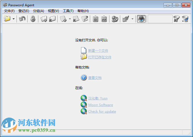This screenshot has height=137, width=193.
Task: Click the 打开已存在文件 link
Action: pyautogui.click(x=100, y=57)
